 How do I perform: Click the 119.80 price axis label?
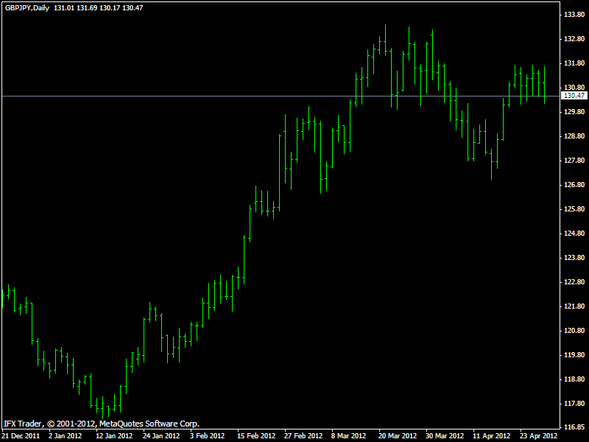click(574, 355)
